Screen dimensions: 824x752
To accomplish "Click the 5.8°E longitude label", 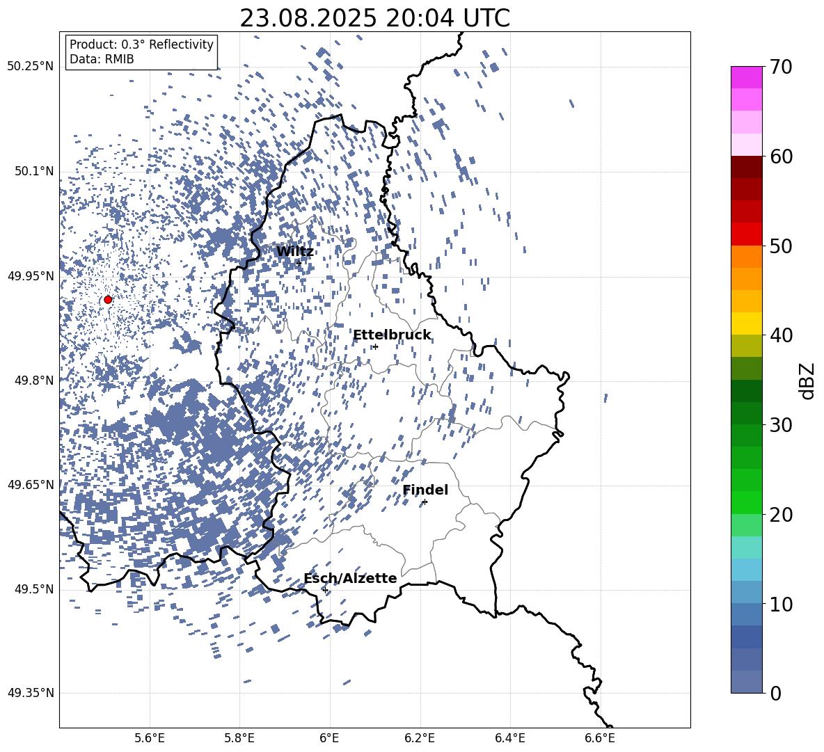I will click(240, 738).
